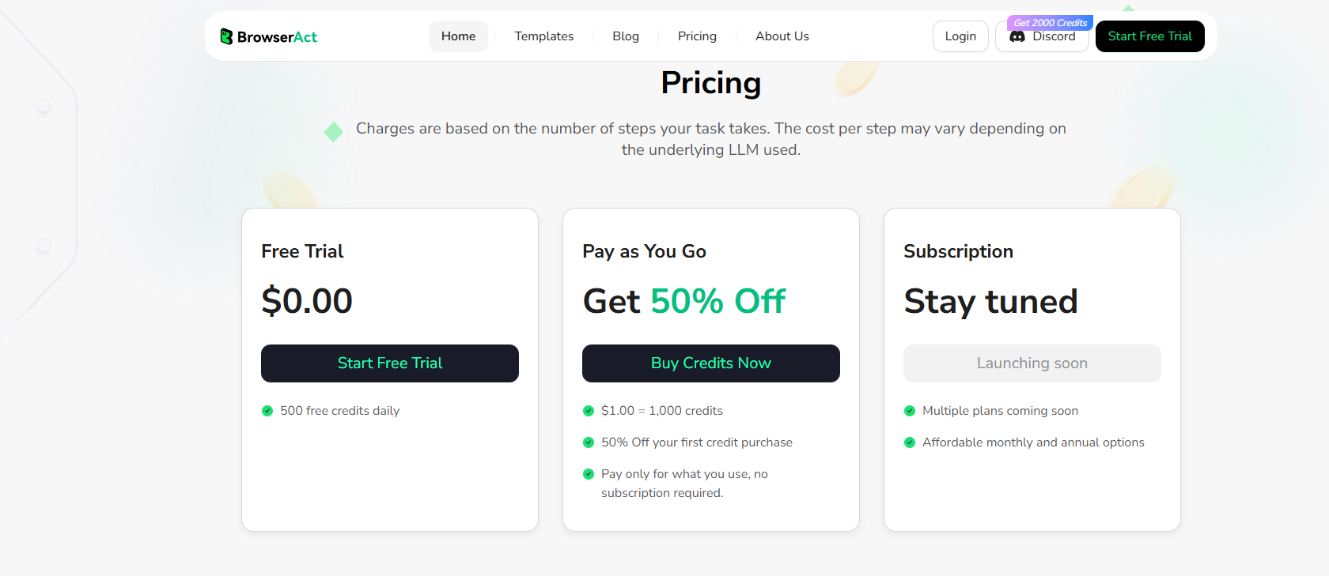The image size is (1329, 576).
Task: Click the Get 2000 Credits badge
Action: click(x=1050, y=23)
